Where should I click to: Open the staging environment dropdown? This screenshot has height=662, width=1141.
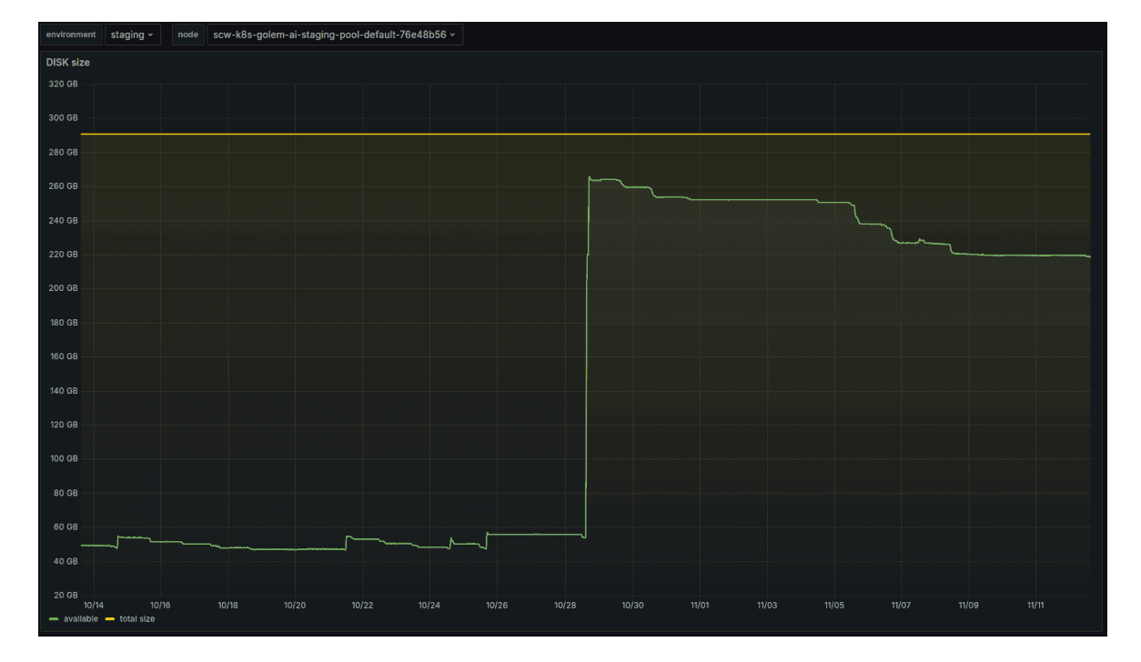point(132,35)
